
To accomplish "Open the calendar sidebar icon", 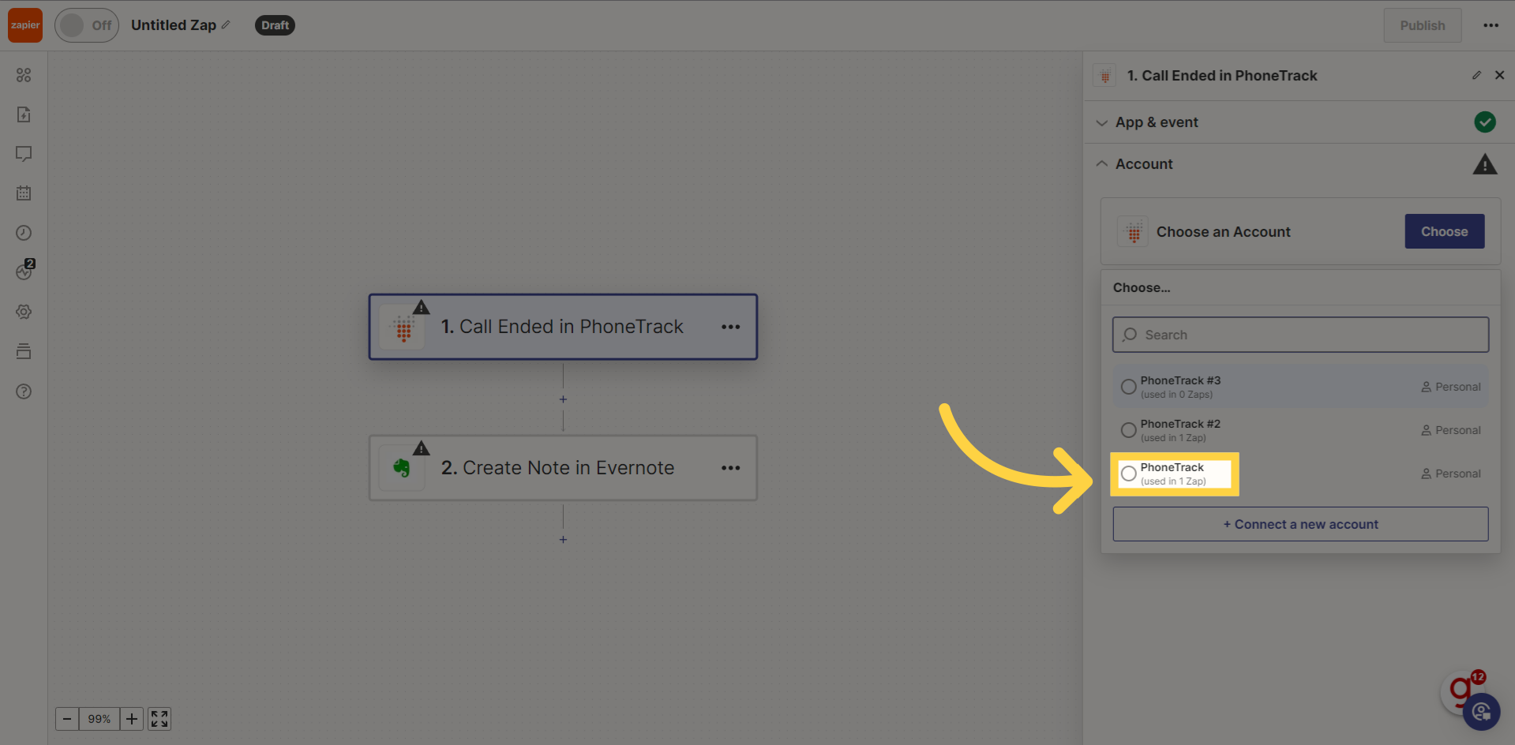I will [24, 193].
